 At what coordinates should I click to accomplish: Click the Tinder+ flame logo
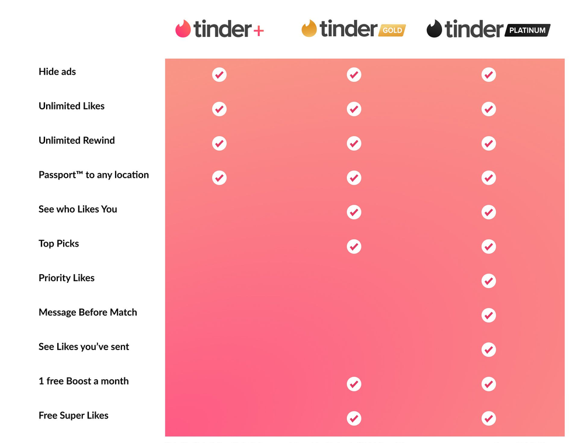pyautogui.click(x=183, y=29)
